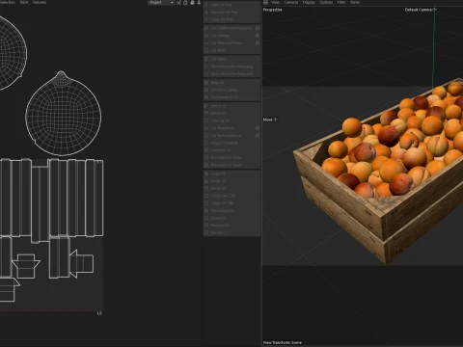Open the Textures menu of the UV editor
The image size is (463, 347).
point(40,2)
